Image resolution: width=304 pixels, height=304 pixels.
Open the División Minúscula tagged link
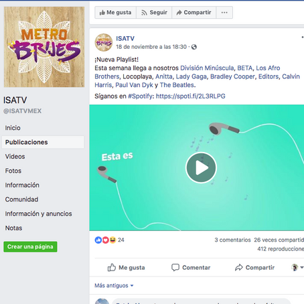point(207,68)
